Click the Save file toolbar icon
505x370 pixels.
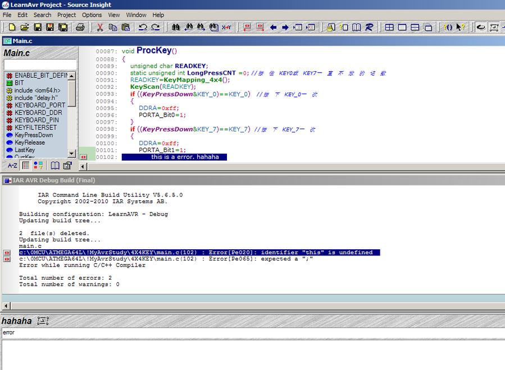[38, 27]
